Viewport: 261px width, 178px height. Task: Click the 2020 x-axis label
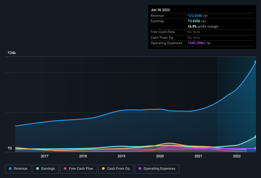tap(160, 156)
